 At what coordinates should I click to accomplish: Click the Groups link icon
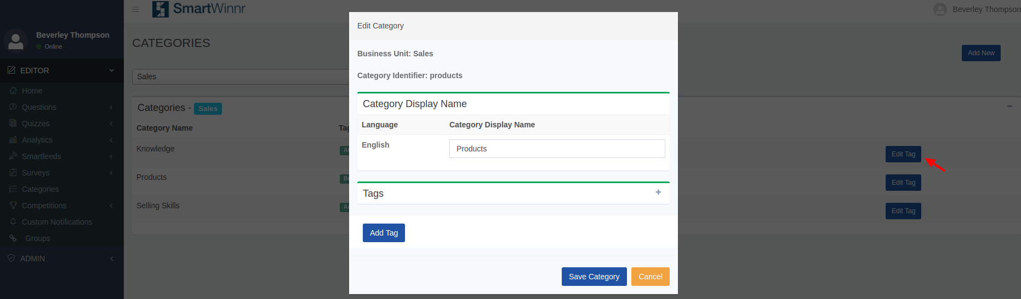[x=13, y=238]
